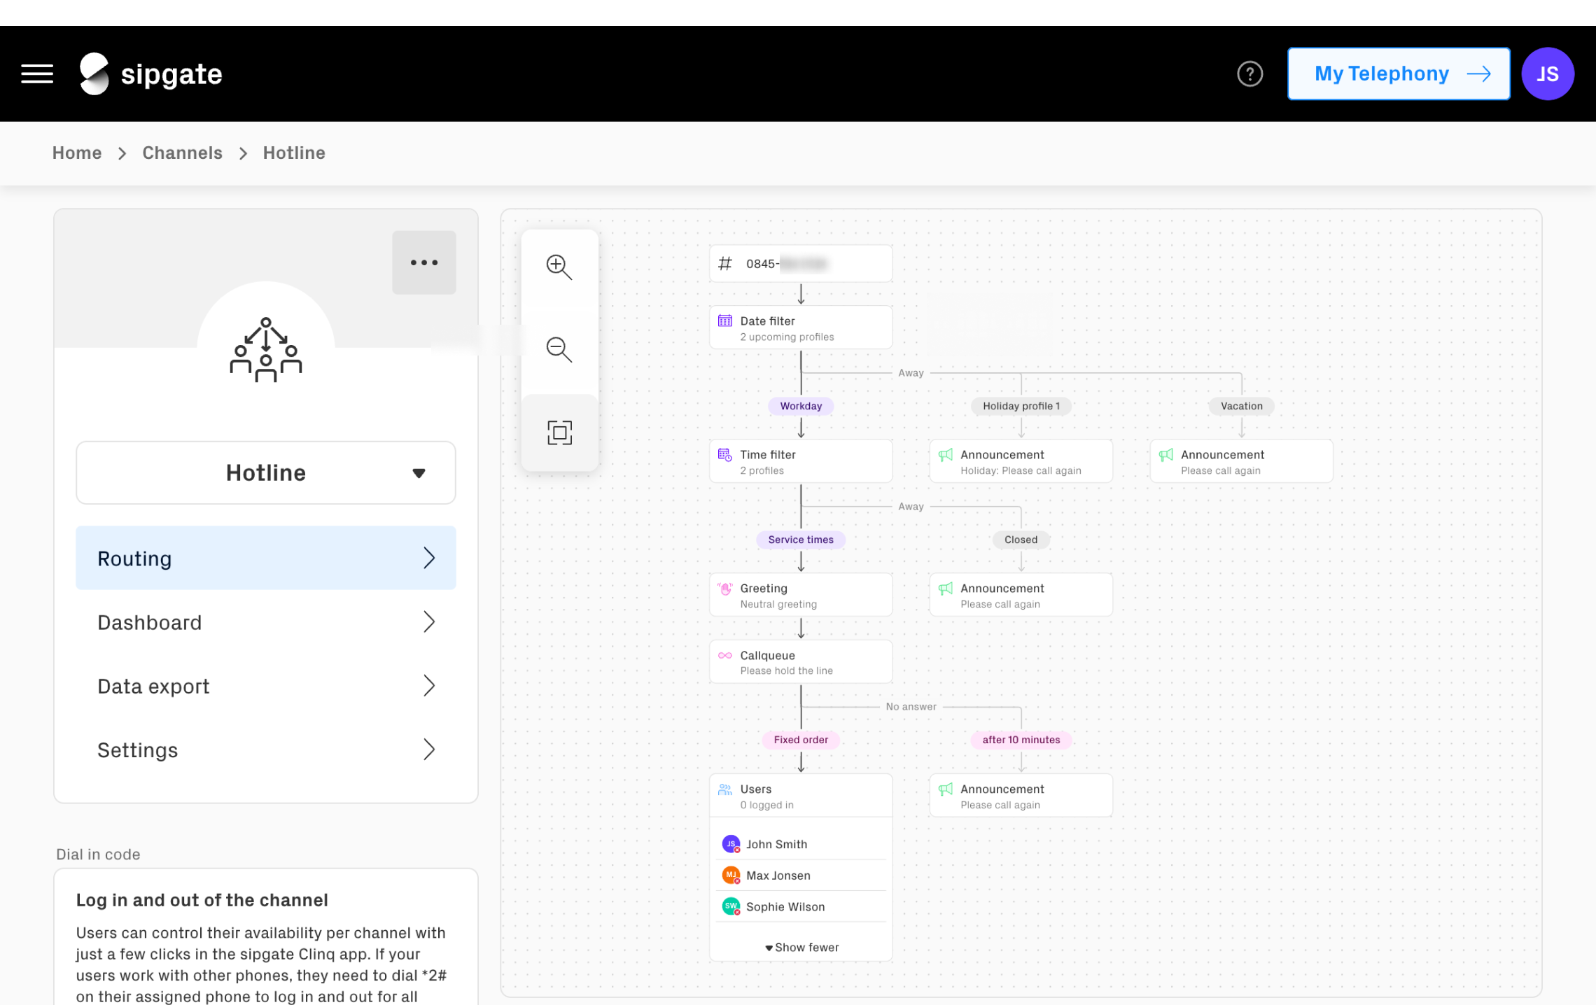
Task: Select Sophie Wilson in users list
Action: coord(801,906)
